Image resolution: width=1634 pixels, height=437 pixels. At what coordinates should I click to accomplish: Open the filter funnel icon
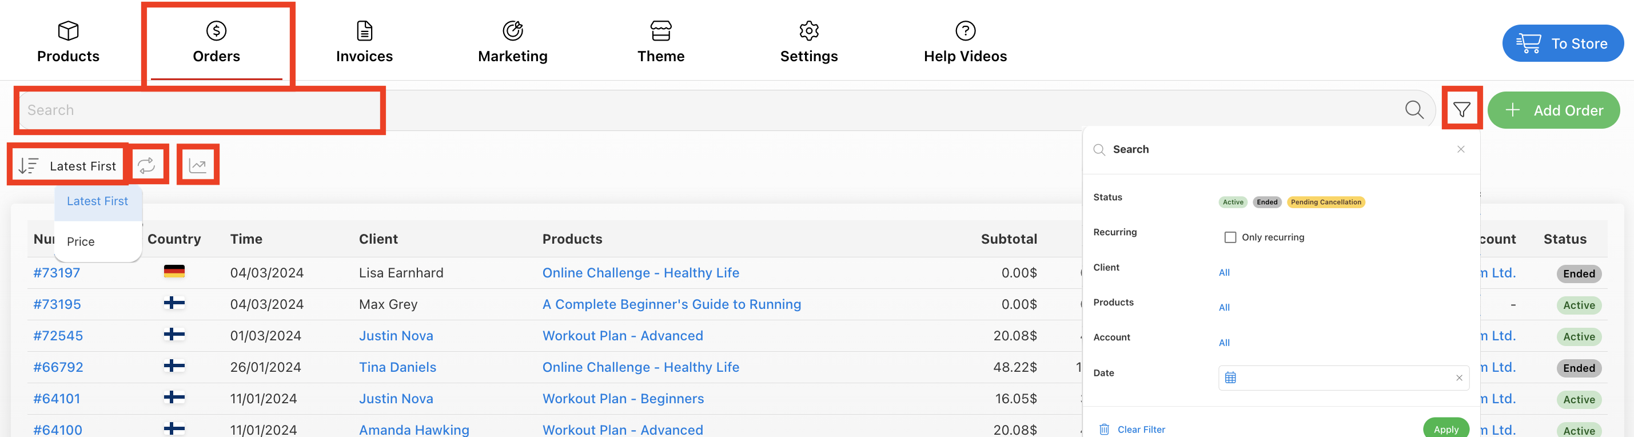click(x=1461, y=109)
